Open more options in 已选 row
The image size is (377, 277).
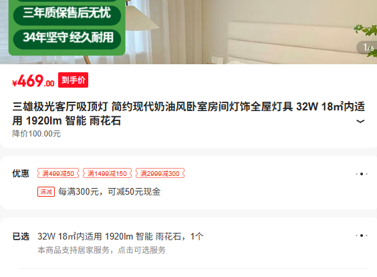pos(362,236)
